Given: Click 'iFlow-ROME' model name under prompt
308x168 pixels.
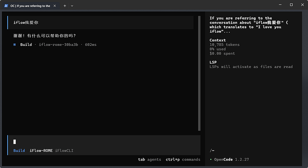Looking at the screenshot, I should click(x=41, y=151).
